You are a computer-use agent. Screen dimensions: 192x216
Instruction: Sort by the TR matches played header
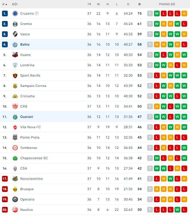click(x=89, y=4)
